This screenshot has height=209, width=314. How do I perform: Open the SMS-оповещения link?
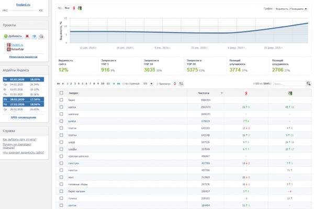24,118
